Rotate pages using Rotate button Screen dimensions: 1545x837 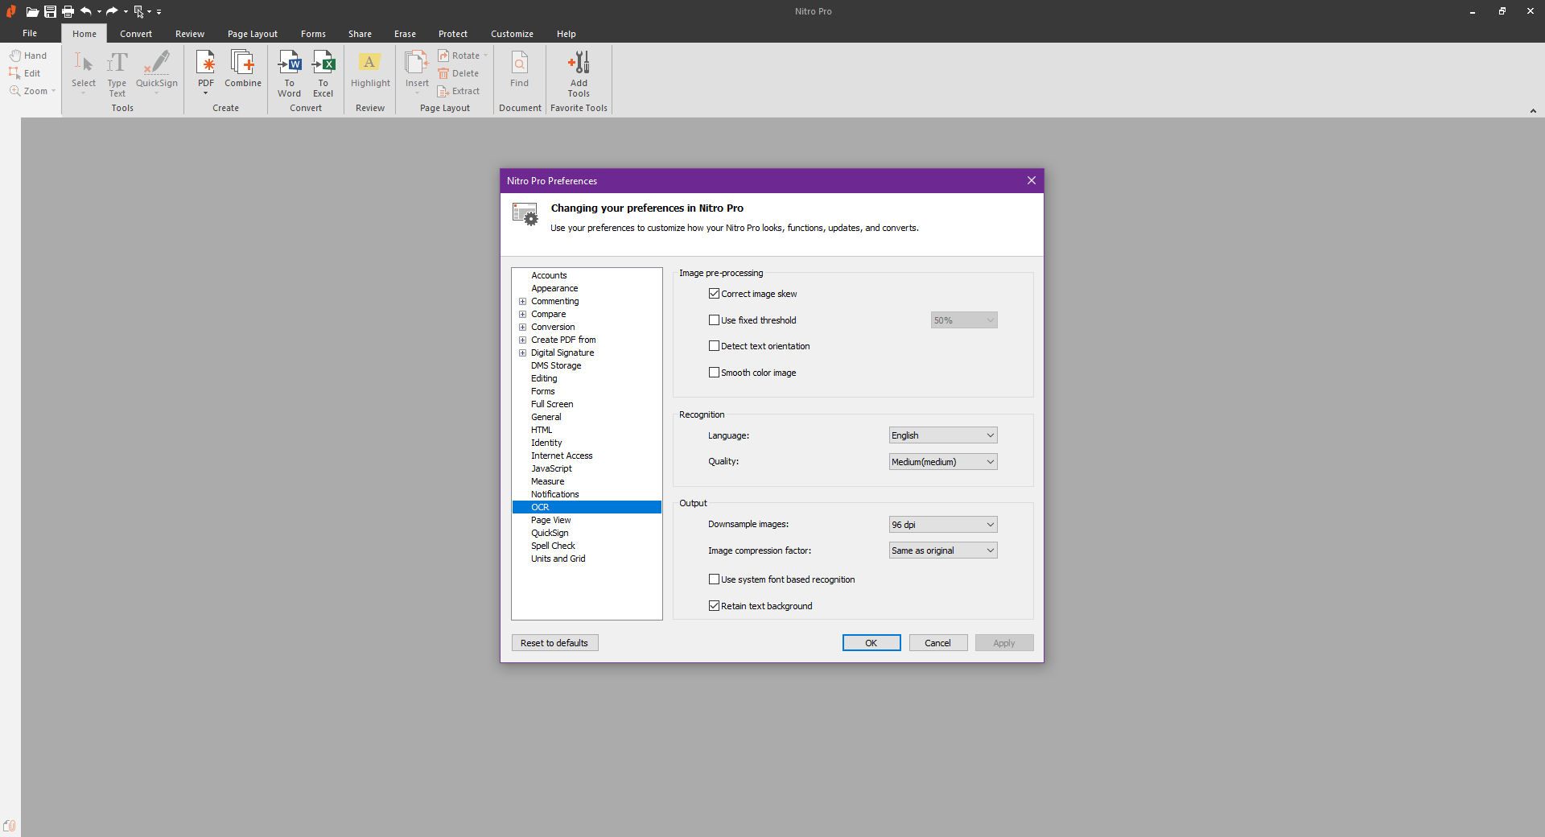pos(462,56)
